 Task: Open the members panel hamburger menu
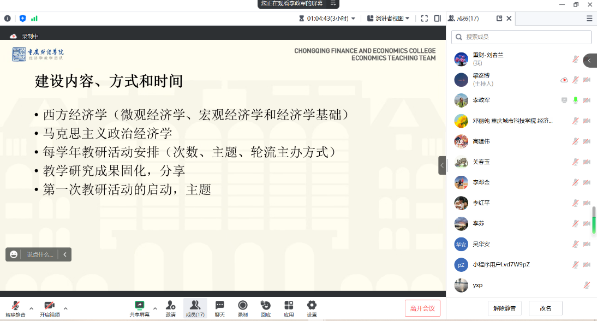589,18
